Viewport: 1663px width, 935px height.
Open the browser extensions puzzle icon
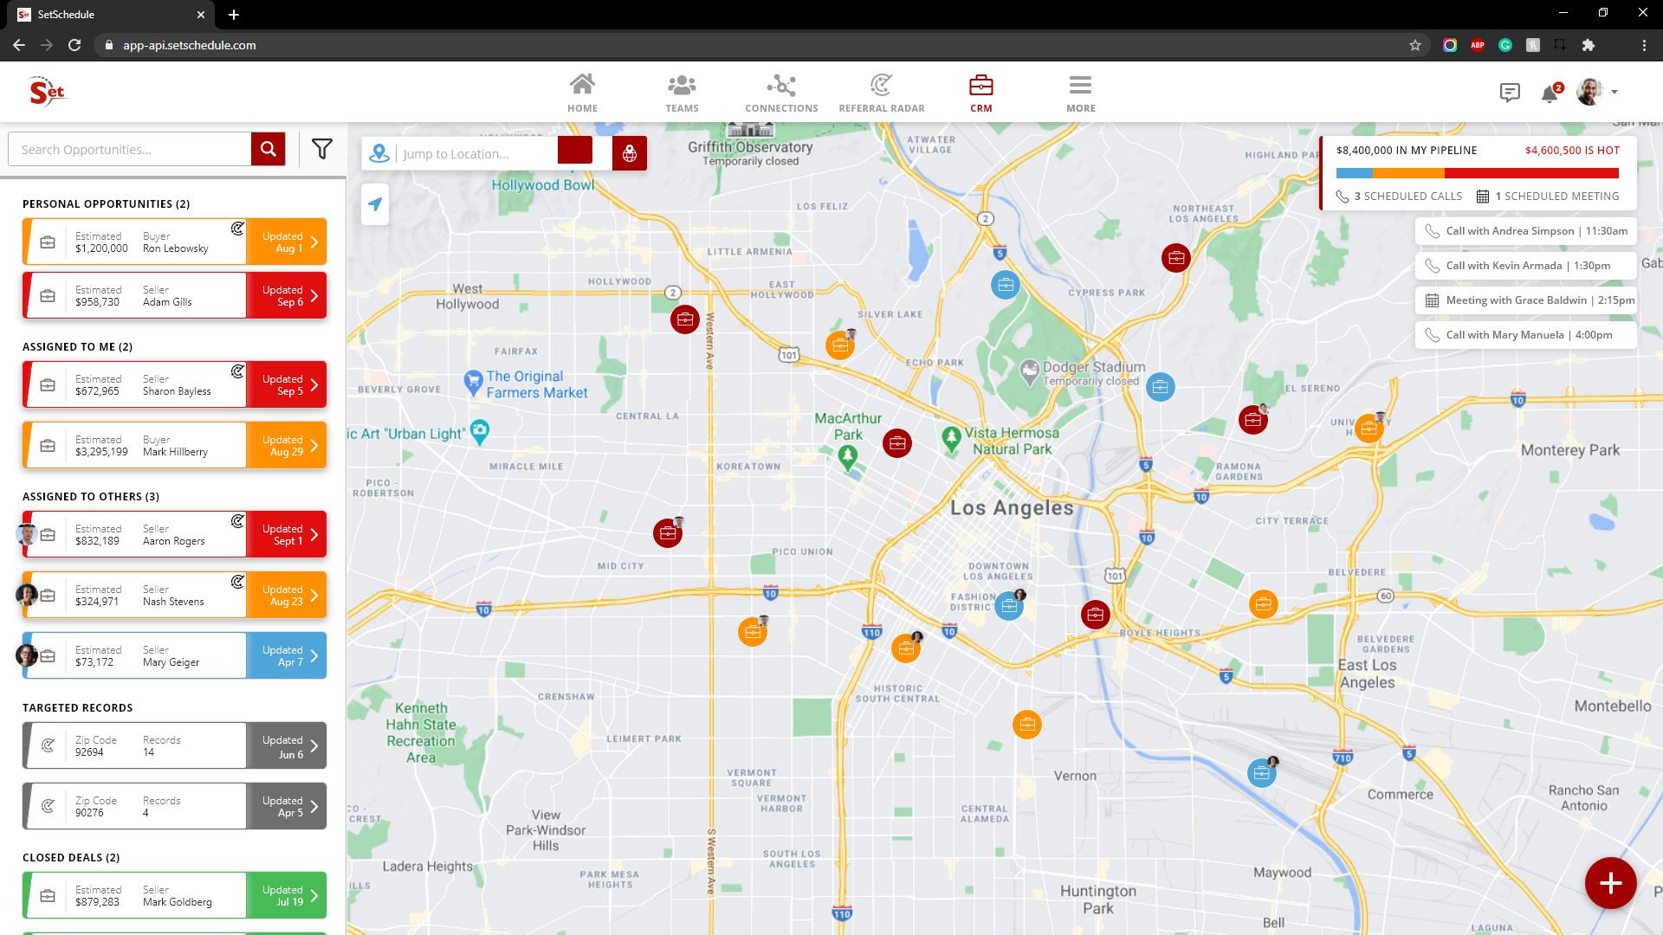point(1589,45)
